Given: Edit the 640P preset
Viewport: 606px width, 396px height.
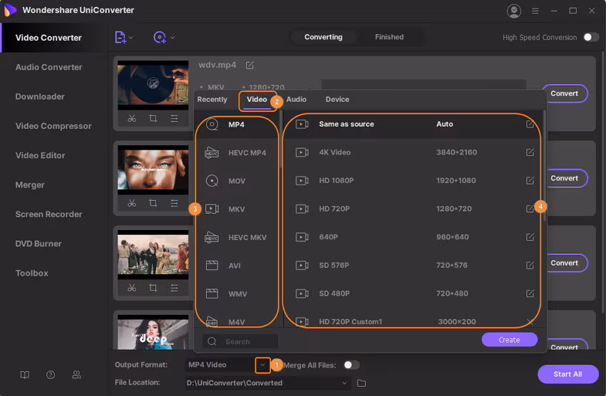Looking at the screenshot, I should (530, 236).
